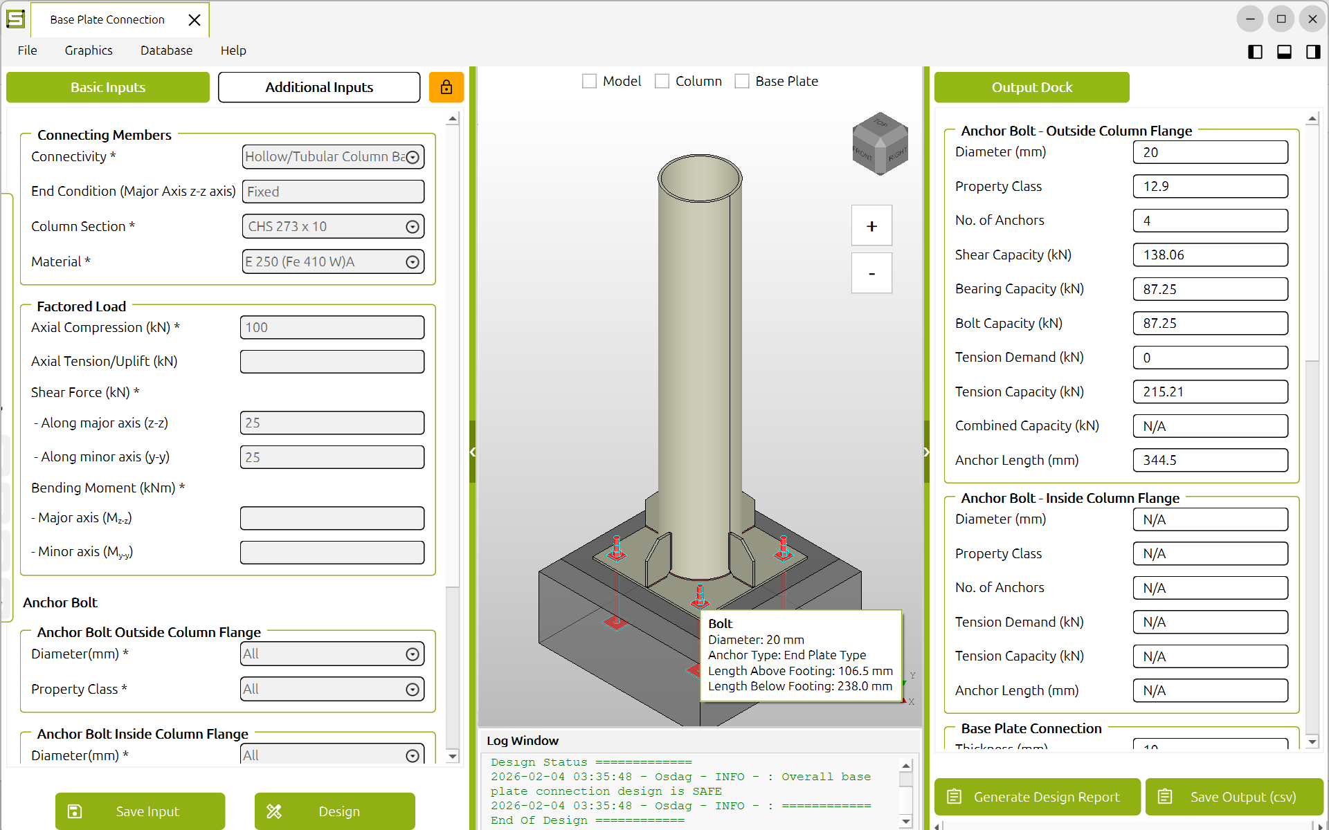Click the Design tools icon
Viewport: 1329px width, 830px height.
tap(274, 811)
